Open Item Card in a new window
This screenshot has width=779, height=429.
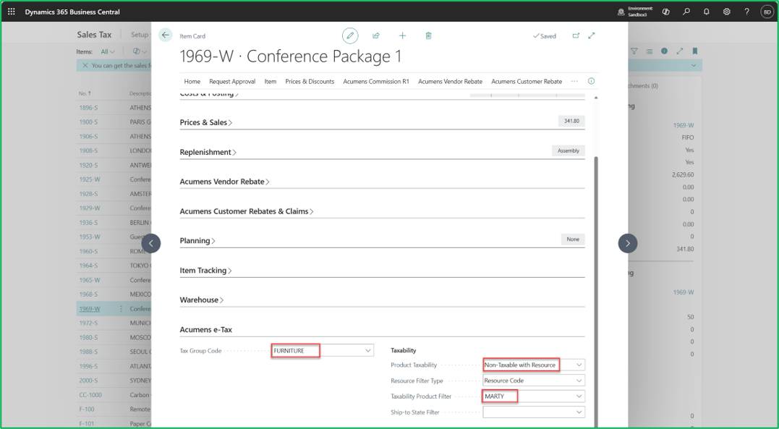(x=576, y=35)
